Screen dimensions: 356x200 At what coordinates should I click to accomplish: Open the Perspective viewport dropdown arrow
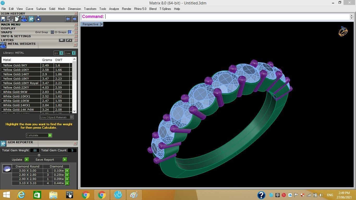point(102,24)
